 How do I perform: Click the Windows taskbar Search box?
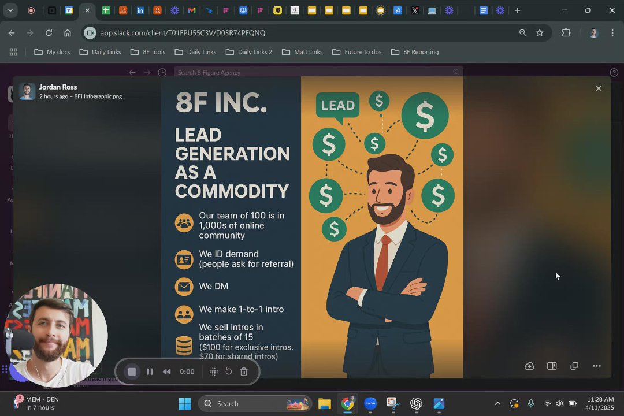(255, 404)
